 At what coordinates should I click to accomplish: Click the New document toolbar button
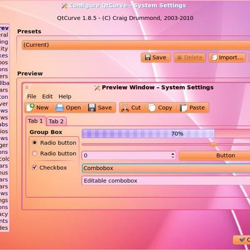pos(37,107)
